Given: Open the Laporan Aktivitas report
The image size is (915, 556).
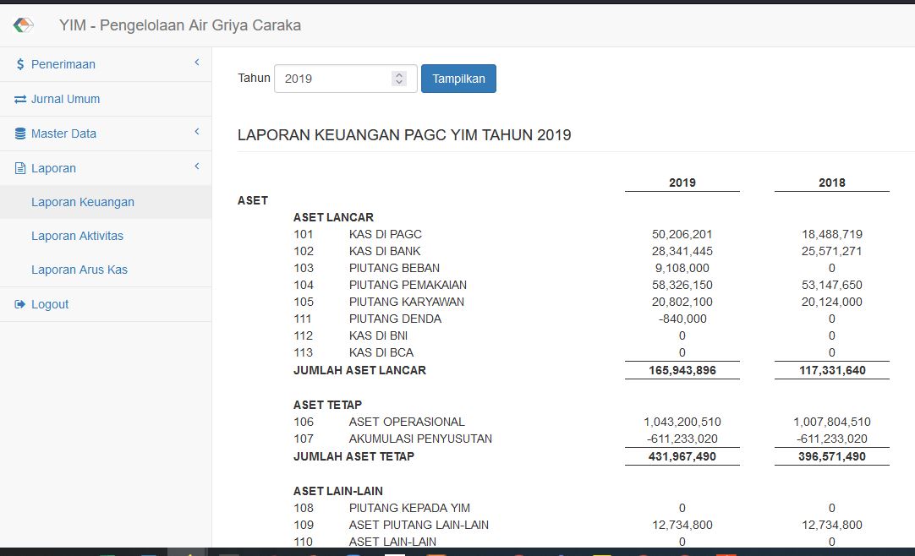Looking at the screenshot, I should coord(78,236).
